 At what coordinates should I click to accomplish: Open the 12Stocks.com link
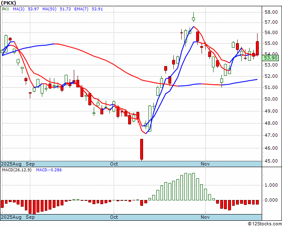(x=265, y=224)
